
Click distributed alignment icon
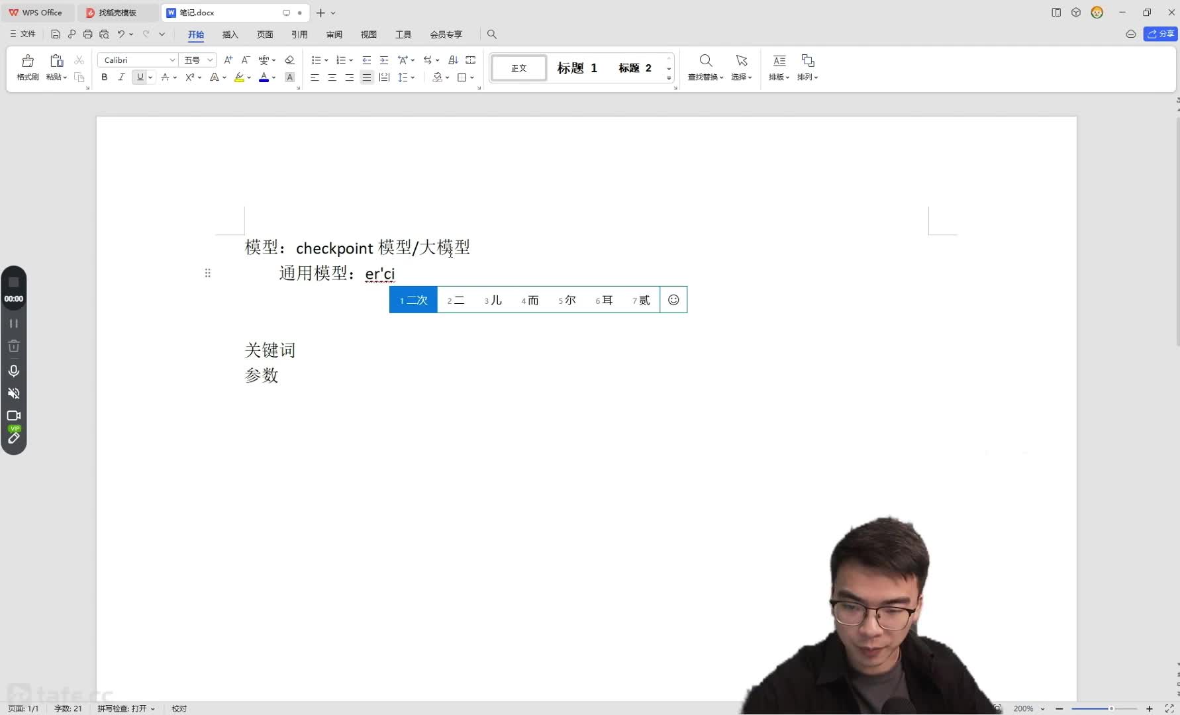[384, 77]
